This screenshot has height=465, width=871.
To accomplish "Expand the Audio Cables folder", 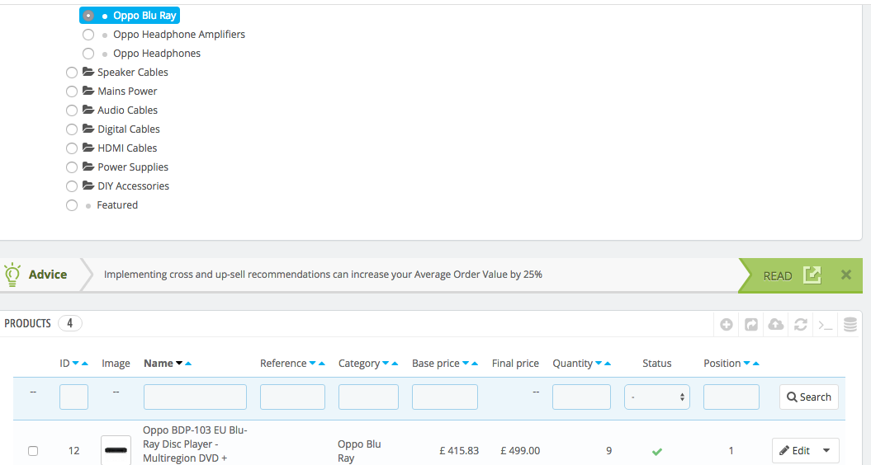I will tap(88, 110).
